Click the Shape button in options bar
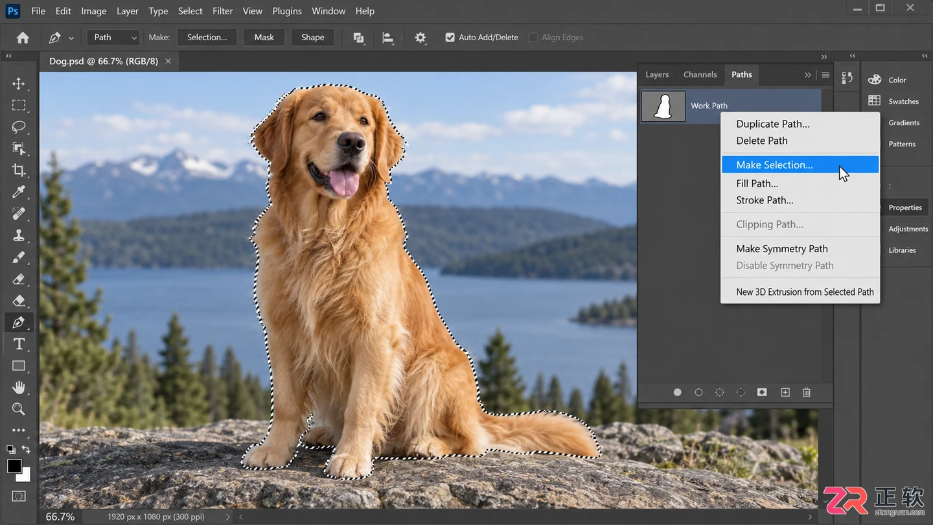This screenshot has width=933, height=525. click(x=312, y=38)
